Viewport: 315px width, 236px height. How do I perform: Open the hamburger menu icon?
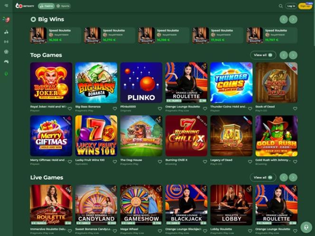tap(6, 6)
